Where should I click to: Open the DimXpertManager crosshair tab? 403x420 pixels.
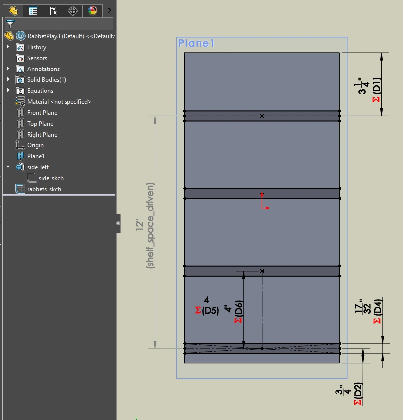point(73,10)
